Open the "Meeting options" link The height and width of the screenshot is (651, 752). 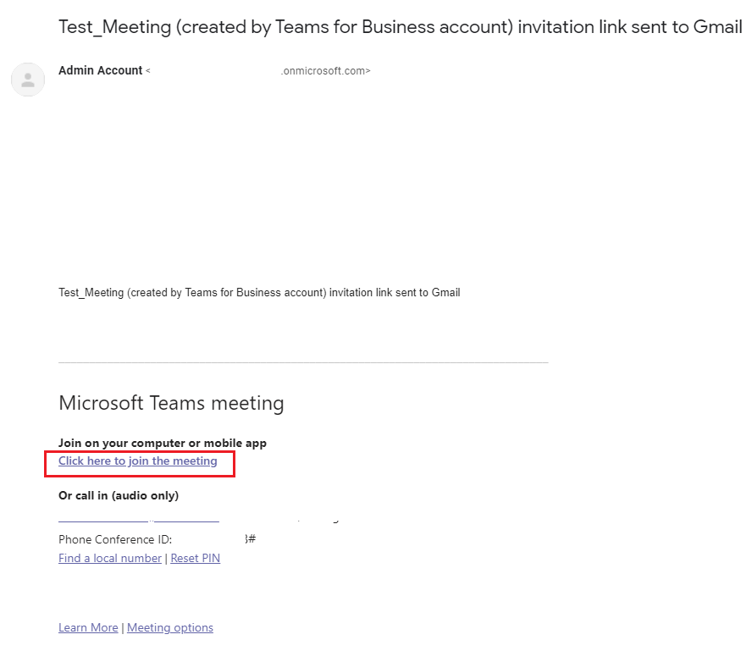[x=169, y=628]
